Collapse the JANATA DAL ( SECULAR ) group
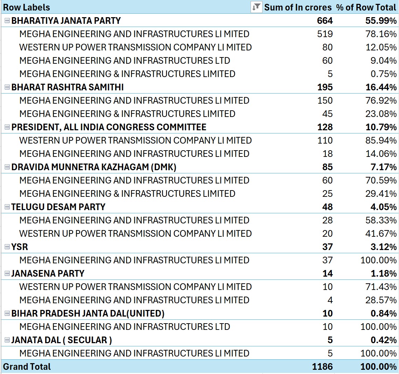 pos(7,340)
